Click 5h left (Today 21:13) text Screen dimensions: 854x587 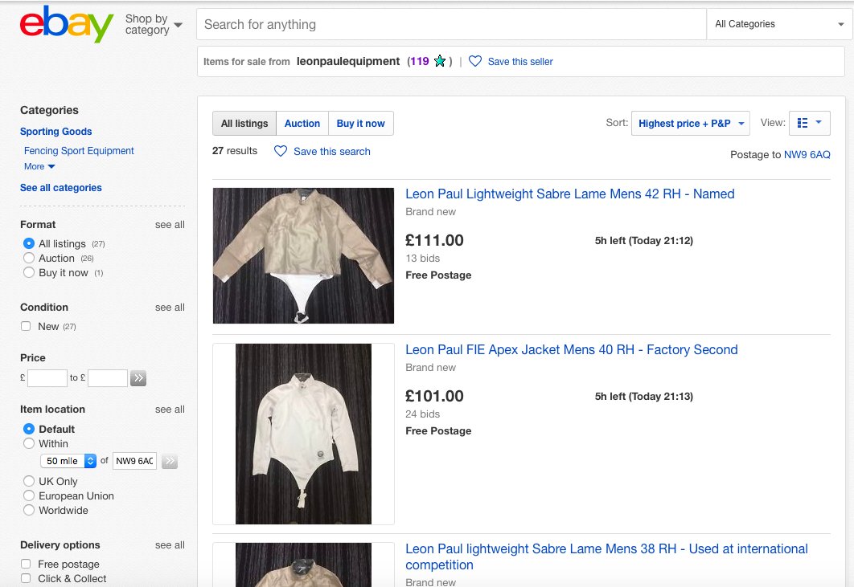pyautogui.click(x=644, y=396)
